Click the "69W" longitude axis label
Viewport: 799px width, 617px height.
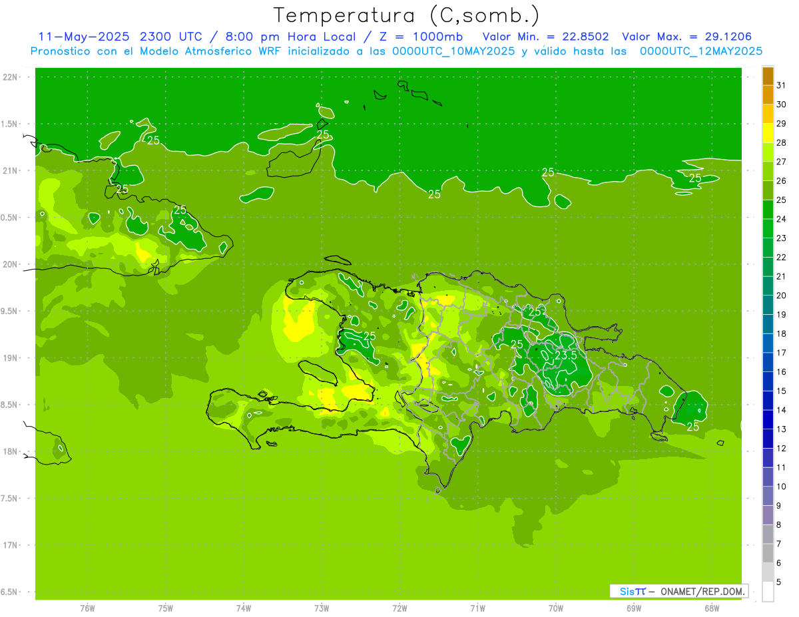coord(634,608)
